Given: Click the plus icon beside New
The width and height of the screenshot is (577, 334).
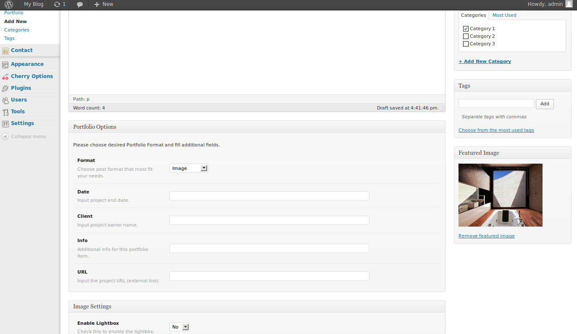Looking at the screenshot, I should click(x=97, y=4).
